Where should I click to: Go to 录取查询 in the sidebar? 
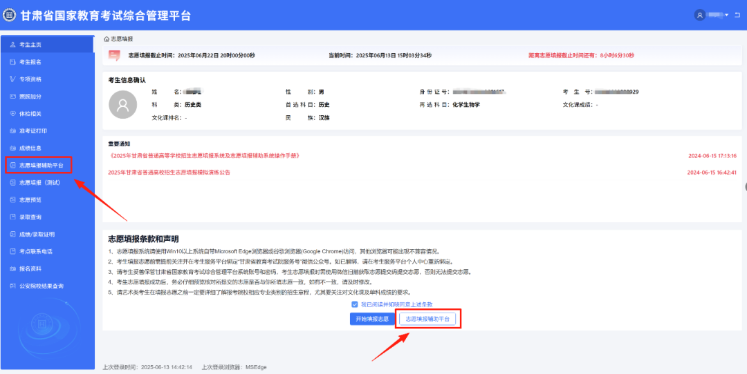click(30, 217)
